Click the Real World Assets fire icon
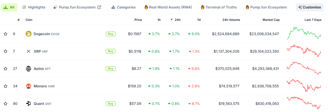The width and height of the screenshot is (330, 112). (x=146, y=7)
